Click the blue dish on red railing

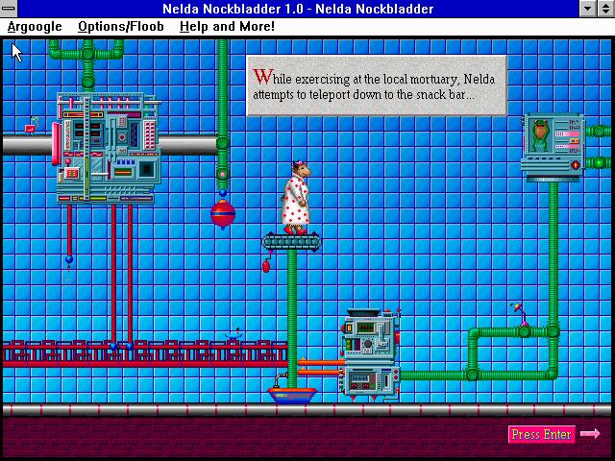pyautogui.click(x=234, y=335)
